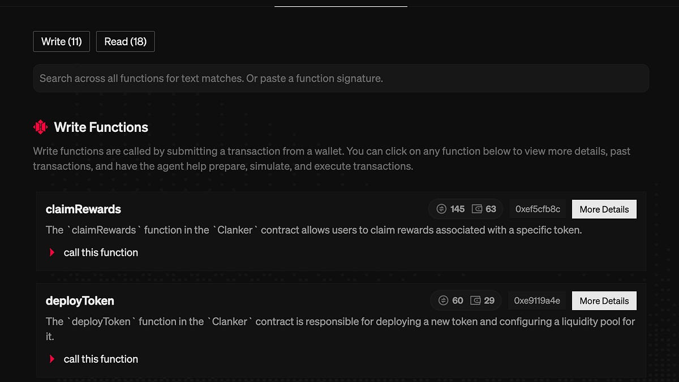This screenshot has height=382, width=679.
Task: Copy the 0xef5cfb8c function signature
Action: point(537,209)
